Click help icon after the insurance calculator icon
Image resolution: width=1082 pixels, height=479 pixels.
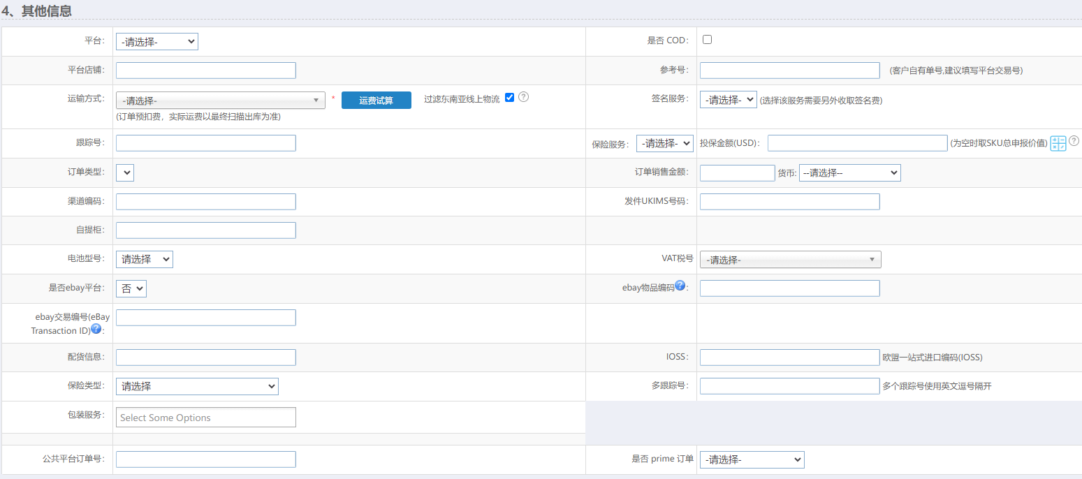(1074, 141)
